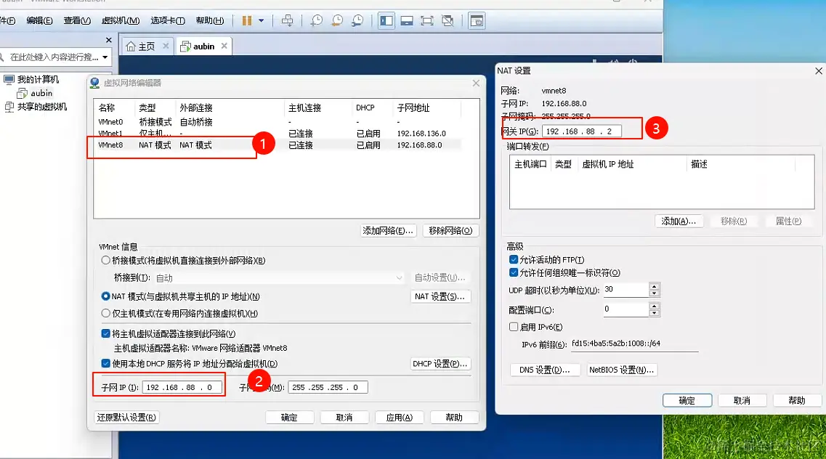Click 帮助 in virtual network editor
The width and height of the screenshot is (826, 459).
454,418
